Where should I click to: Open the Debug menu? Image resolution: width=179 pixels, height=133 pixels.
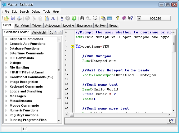point(36,12)
